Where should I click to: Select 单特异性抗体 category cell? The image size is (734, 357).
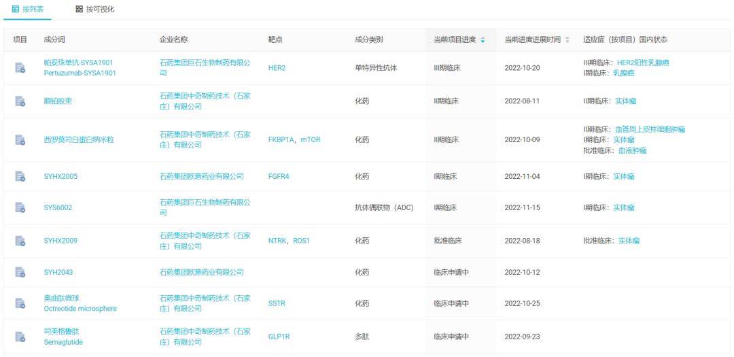376,68
